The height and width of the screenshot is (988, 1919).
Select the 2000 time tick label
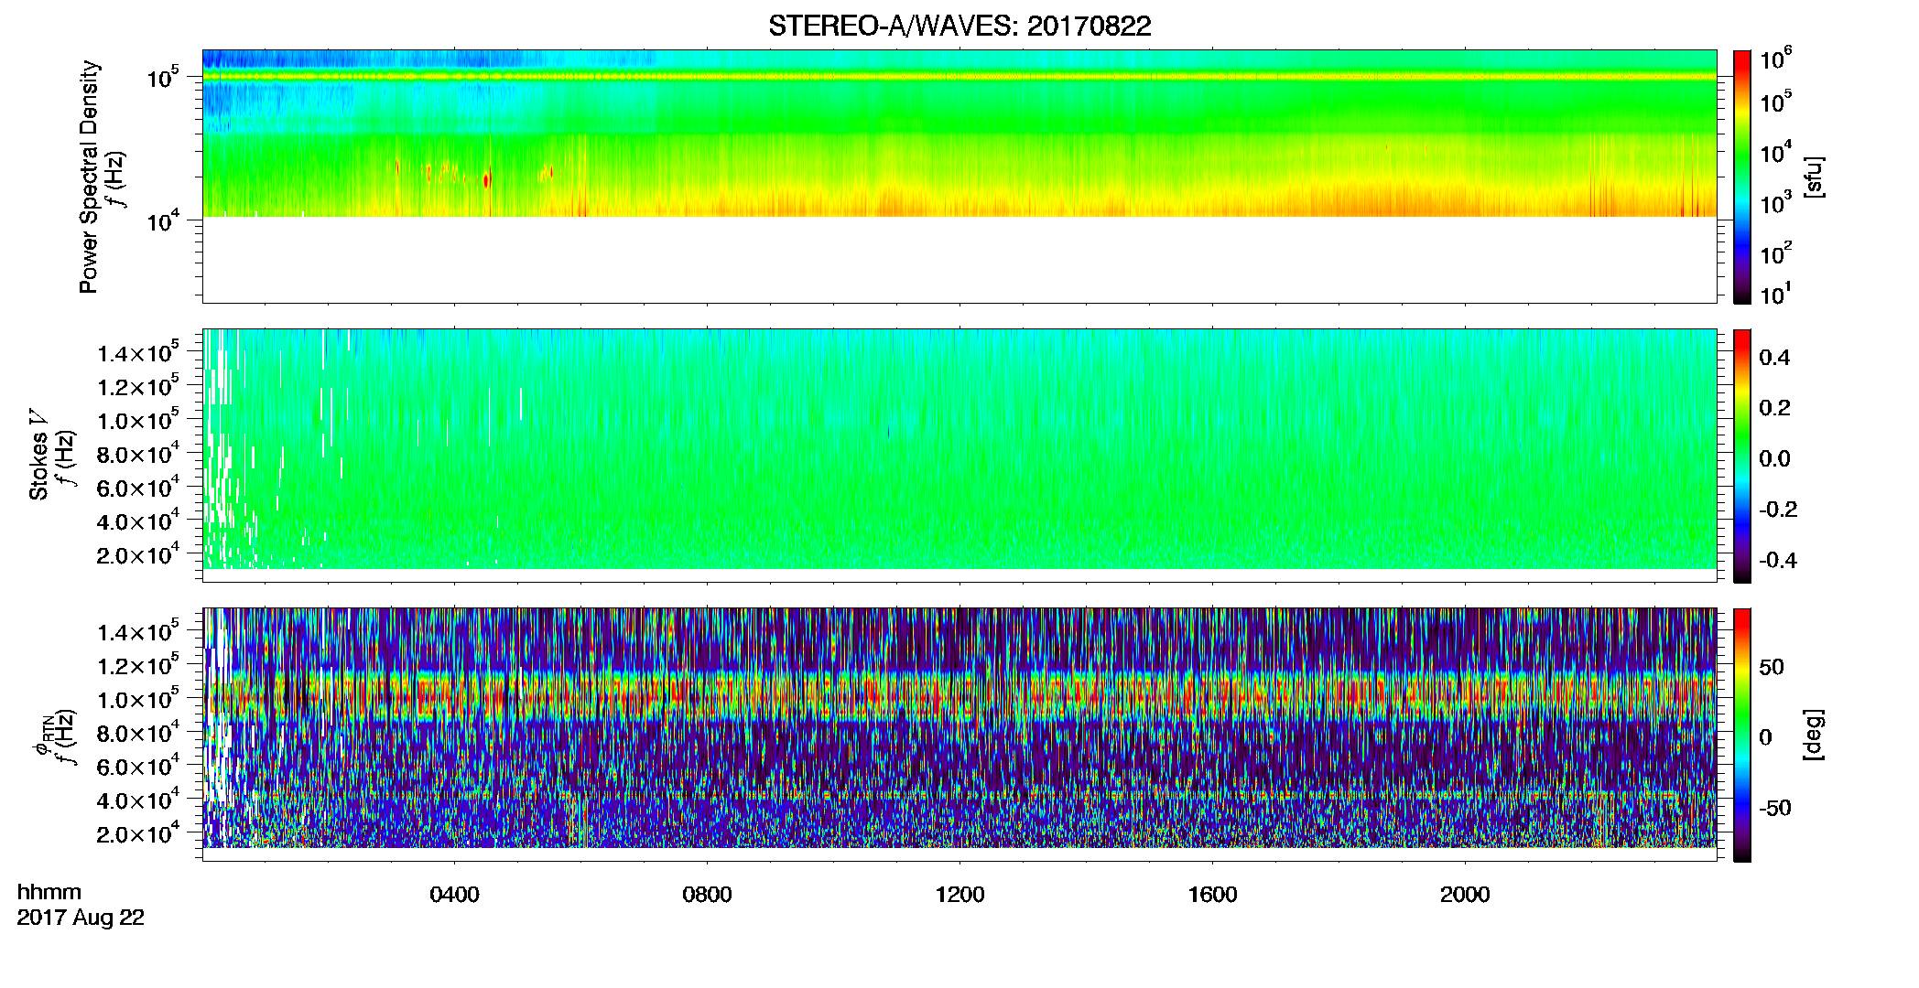[1465, 895]
